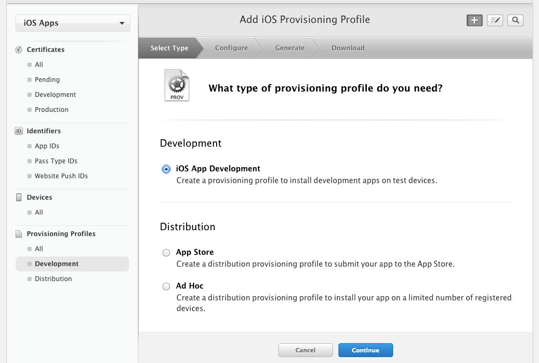Show Distribution provisioning profiles in sidebar
The image size is (539, 363).
point(53,279)
